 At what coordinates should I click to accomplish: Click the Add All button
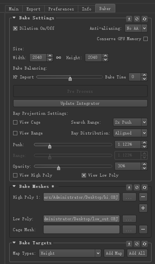click(137, 253)
